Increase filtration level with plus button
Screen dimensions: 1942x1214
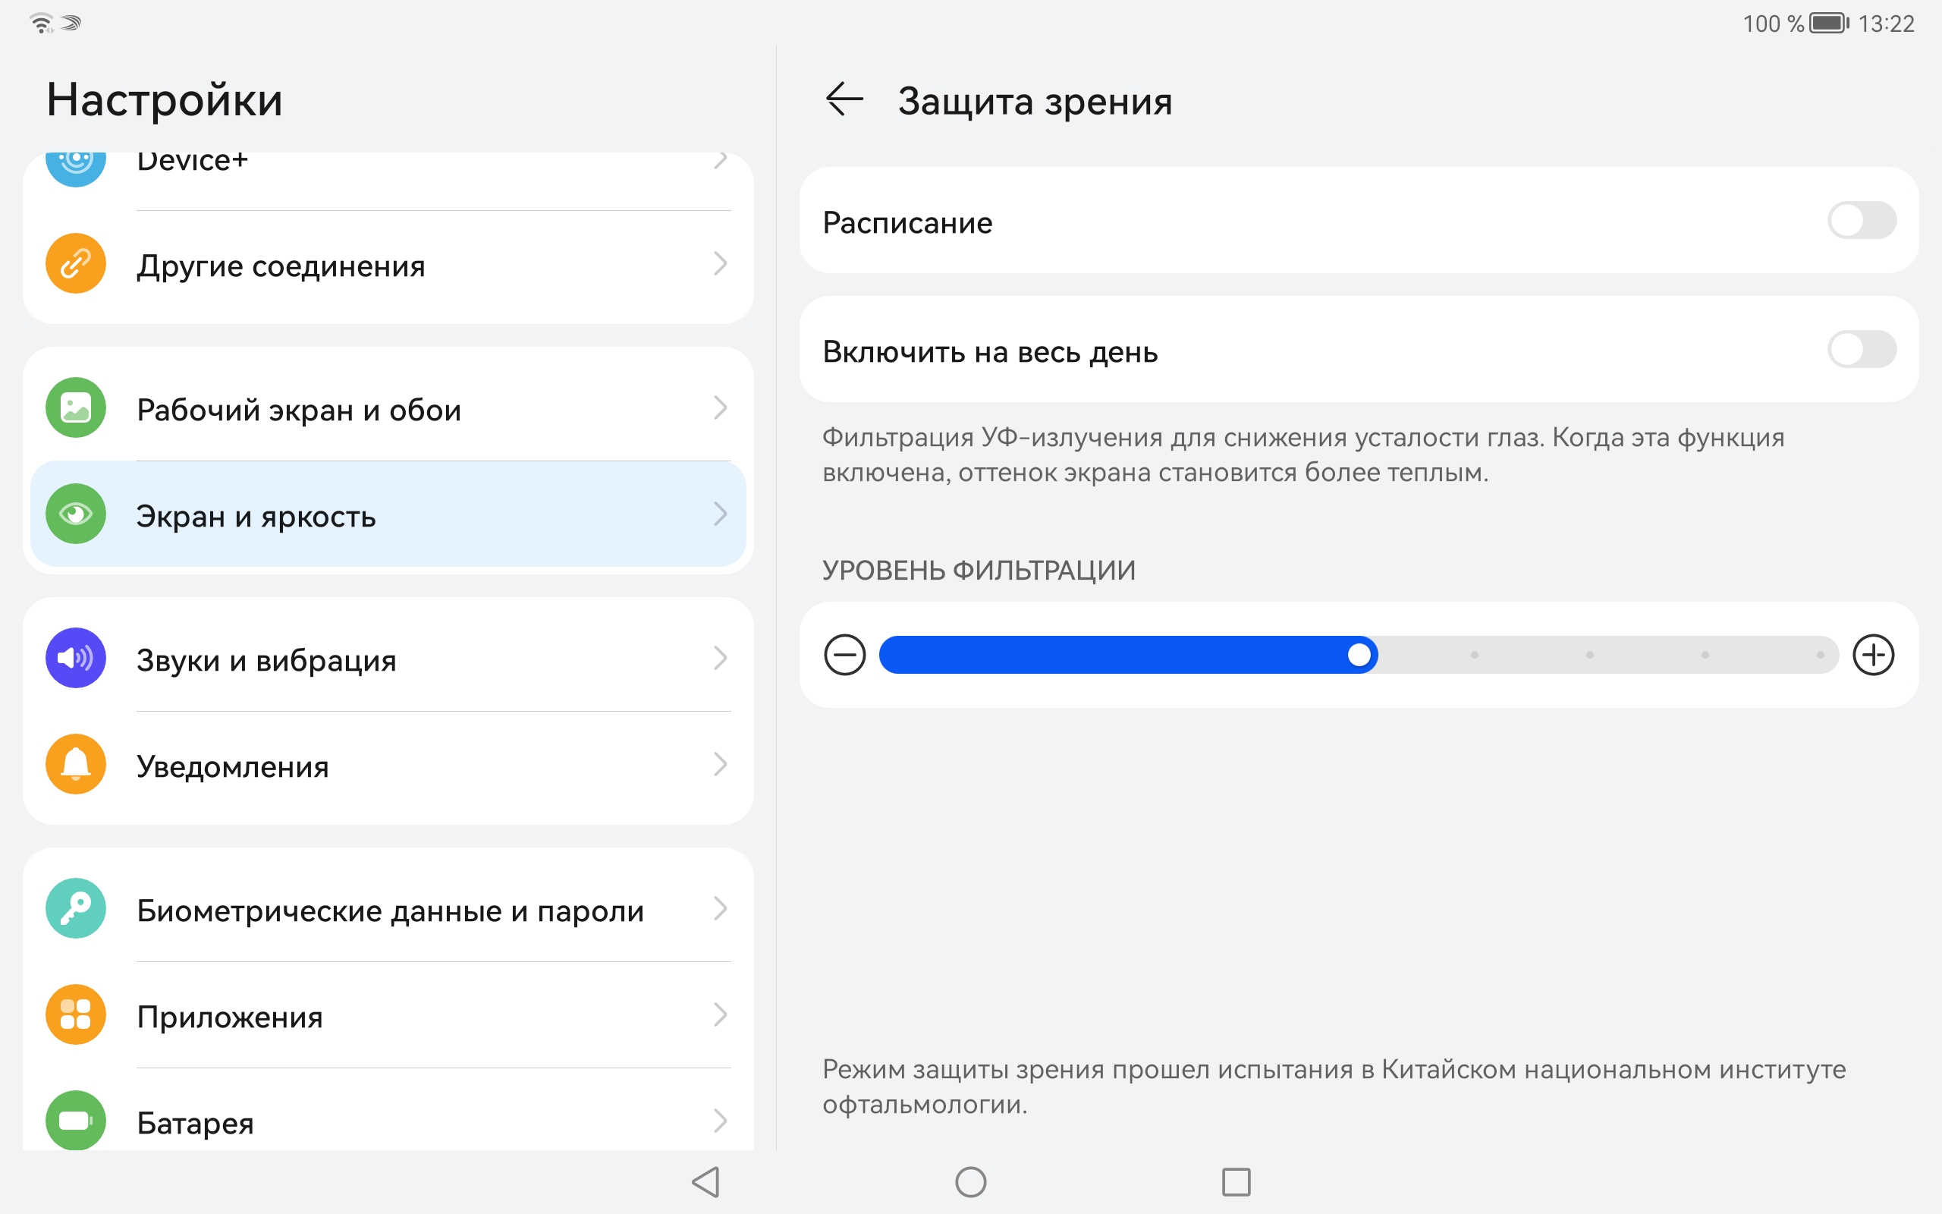click(1873, 655)
